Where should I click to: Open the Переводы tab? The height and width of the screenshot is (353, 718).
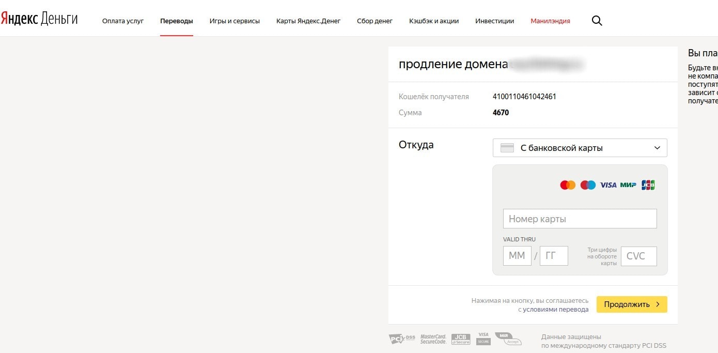pos(177,21)
